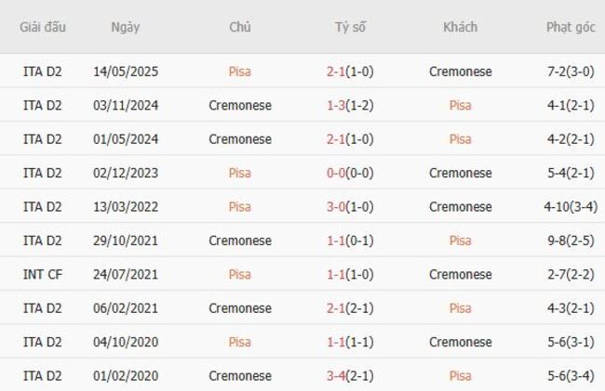Select the date 01/05/2024
Image resolution: width=605 pixels, height=391 pixels.
126,139
